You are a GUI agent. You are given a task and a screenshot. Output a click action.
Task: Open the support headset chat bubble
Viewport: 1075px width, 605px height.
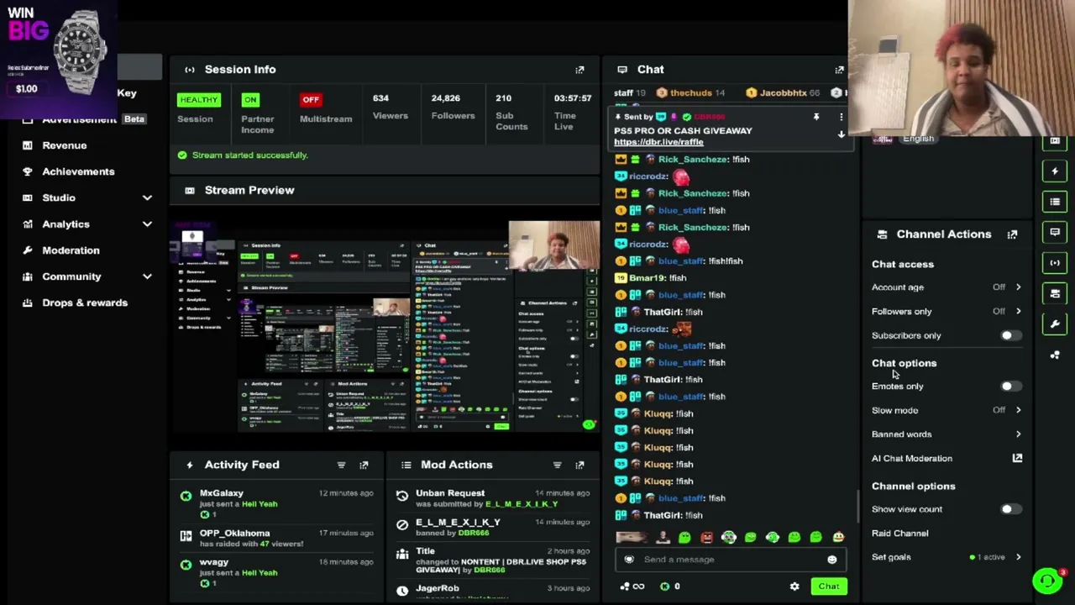pos(1047,581)
